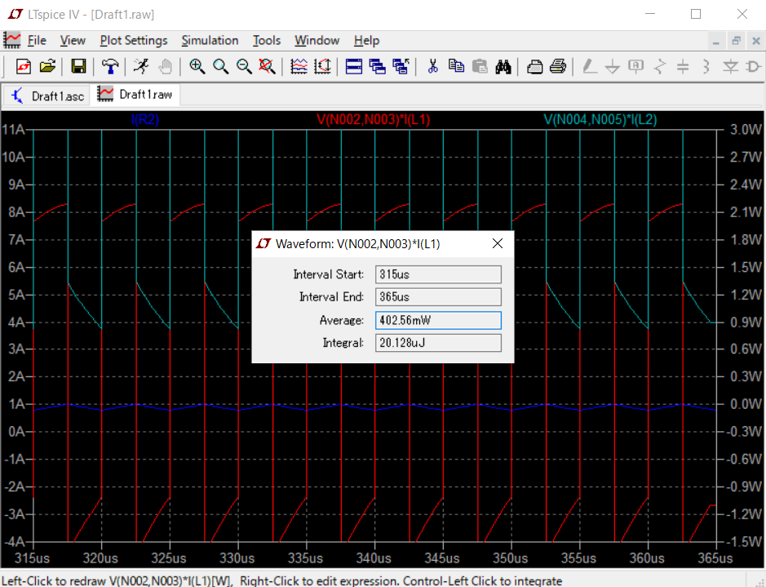Viewport: 766px width, 587px height.
Task: Click the draw wire pencil icon
Action: tap(589, 66)
